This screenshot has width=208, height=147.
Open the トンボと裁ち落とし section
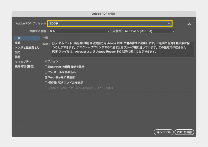pyautogui.click(x=27, y=48)
